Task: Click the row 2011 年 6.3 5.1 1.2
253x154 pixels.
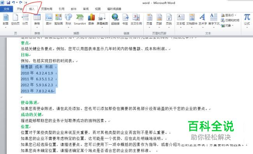Action: click(x=37, y=79)
